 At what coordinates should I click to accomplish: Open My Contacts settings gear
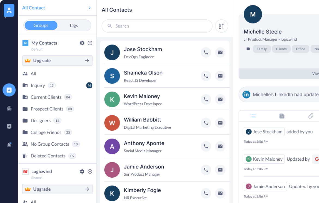point(82,43)
